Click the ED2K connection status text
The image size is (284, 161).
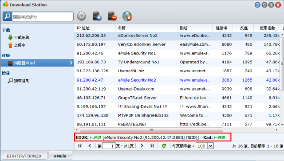(x=137, y=137)
